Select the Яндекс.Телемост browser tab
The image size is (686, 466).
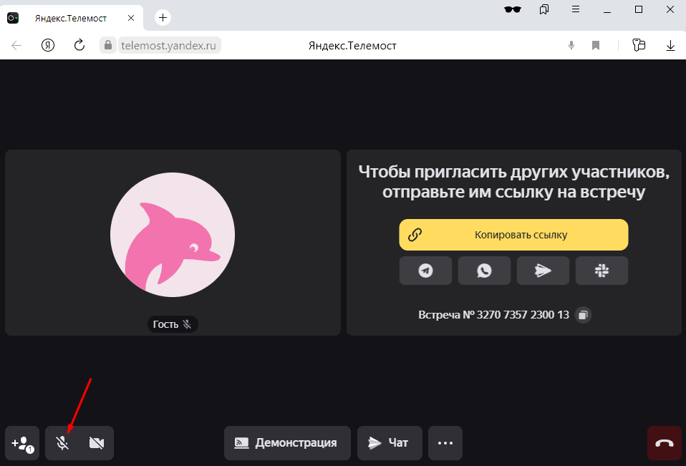pyautogui.click(x=72, y=18)
